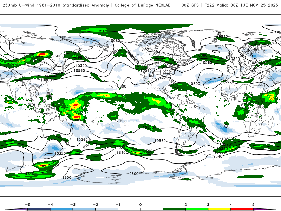Click the purple colorbar end below -5
281x211 pixels.
[17, 209]
